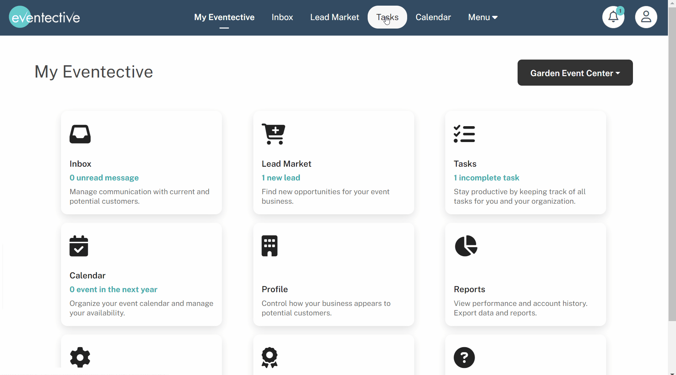Click 'Stay productive by keeping track' description
Viewport: 676px width, 375px height.
tap(519, 196)
